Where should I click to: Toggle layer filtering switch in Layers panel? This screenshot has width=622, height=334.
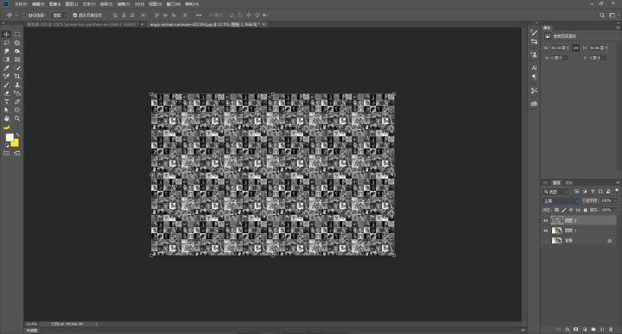click(617, 191)
